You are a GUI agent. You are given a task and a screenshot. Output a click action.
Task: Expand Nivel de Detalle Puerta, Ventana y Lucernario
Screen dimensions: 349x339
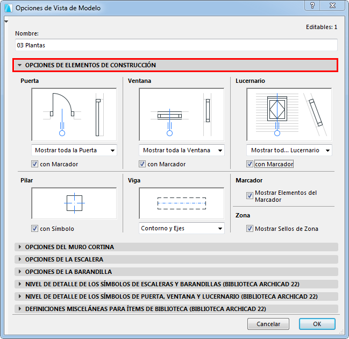coord(176,296)
